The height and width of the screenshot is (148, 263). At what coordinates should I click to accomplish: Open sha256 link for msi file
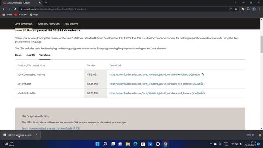(198, 93)
